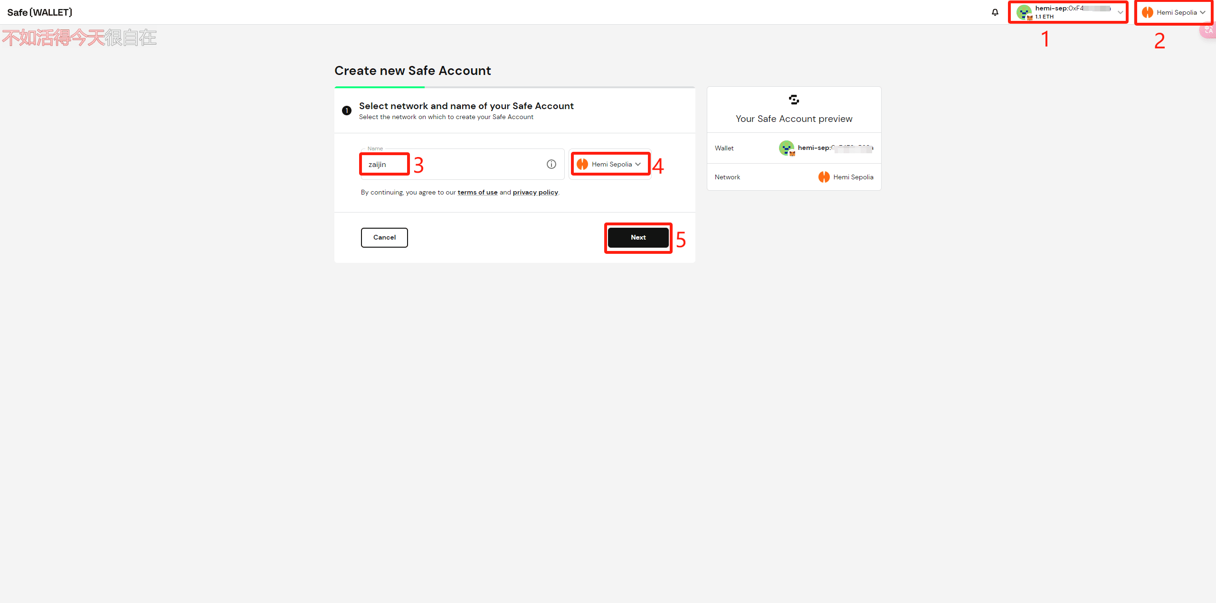Click the pink translate extension icon

1209,30
